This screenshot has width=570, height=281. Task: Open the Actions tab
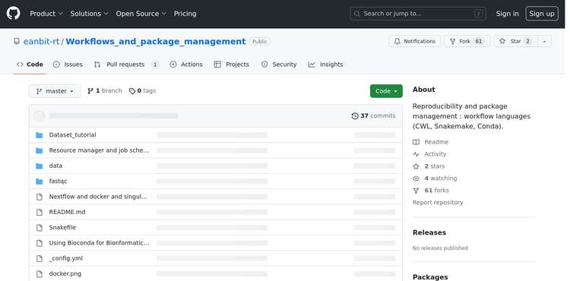click(186, 65)
